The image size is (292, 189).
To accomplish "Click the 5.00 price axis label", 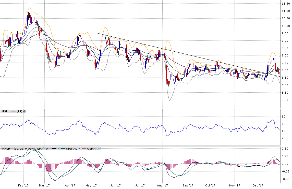I will (x=286, y=100).
